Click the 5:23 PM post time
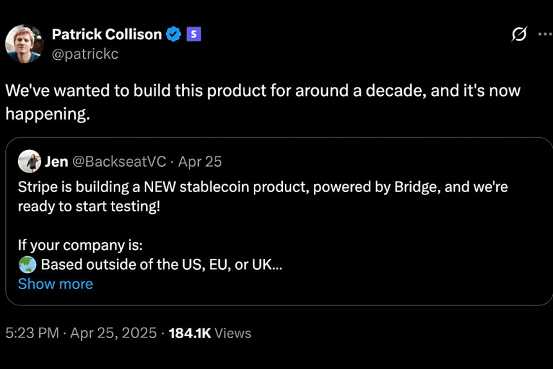This screenshot has width=553, height=369. click(x=32, y=333)
